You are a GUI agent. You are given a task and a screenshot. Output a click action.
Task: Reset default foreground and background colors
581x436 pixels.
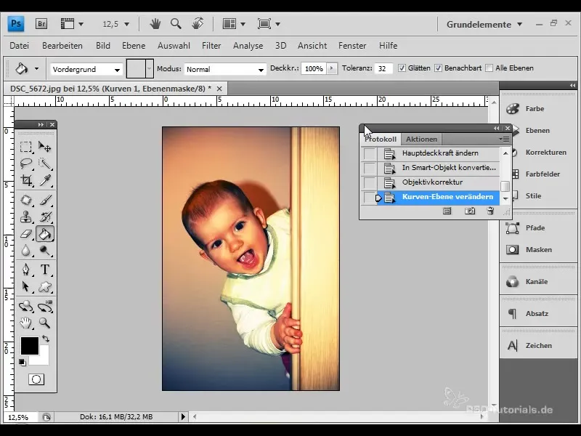pos(23,362)
